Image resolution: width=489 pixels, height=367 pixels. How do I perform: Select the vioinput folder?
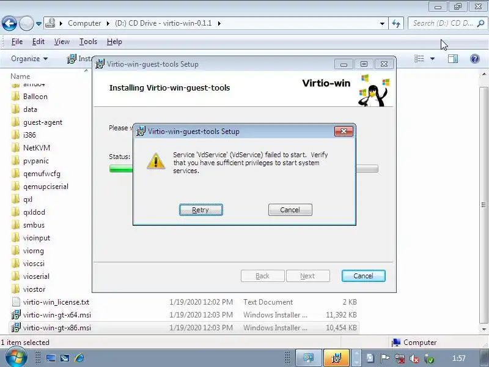[37, 238]
